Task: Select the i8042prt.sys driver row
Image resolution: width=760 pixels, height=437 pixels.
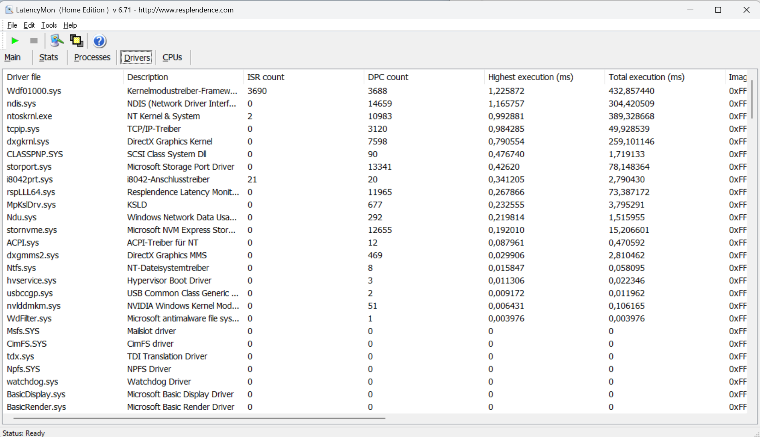Action: coord(376,179)
